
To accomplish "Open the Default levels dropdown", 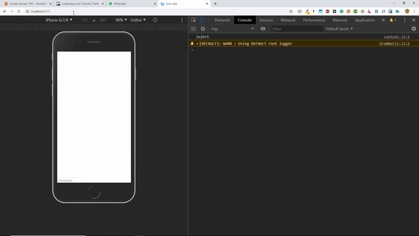I will coord(339,29).
